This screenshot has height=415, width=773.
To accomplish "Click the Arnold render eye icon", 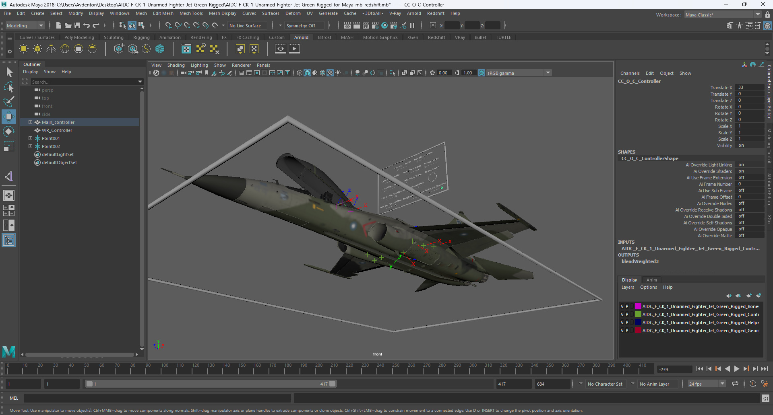I will [x=281, y=49].
